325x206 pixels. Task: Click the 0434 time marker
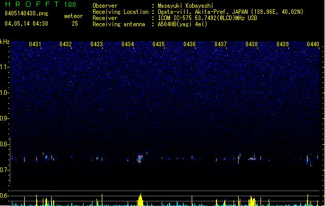click(128, 44)
